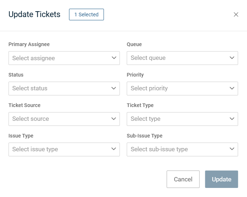This screenshot has width=247, height=197.
Task: Click the chevron arrow in Queue field
Action: (x=232, y=58)
